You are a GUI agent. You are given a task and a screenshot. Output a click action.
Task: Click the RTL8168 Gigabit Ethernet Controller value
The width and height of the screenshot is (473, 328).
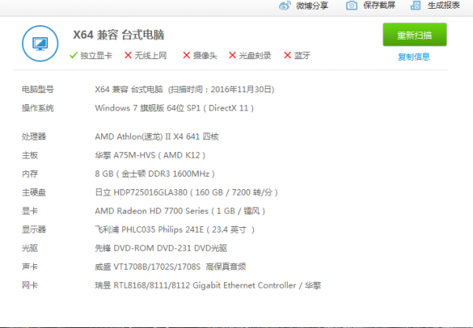208,285
